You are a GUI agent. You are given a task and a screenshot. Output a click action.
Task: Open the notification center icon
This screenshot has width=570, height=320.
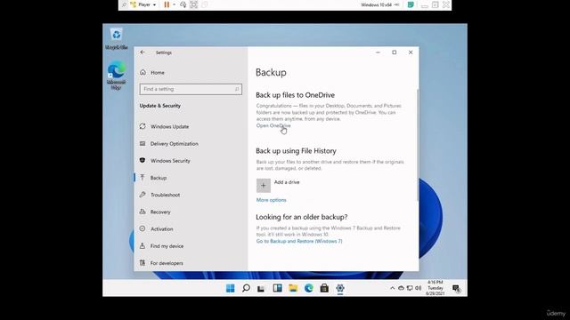tap(456, 288)
